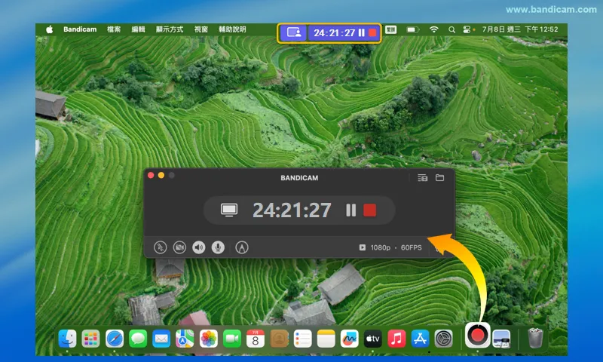Open the 輔助說明 menu

pyautogui.click(x=232, y=29)
